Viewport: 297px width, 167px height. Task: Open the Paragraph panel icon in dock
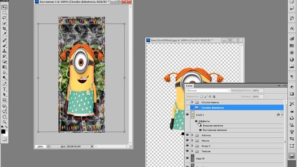pos(292,77)
